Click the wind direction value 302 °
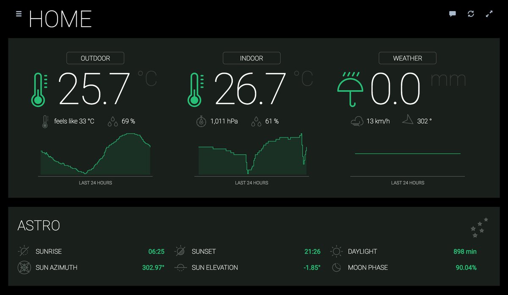508x295 pixels. coord(425,121)
